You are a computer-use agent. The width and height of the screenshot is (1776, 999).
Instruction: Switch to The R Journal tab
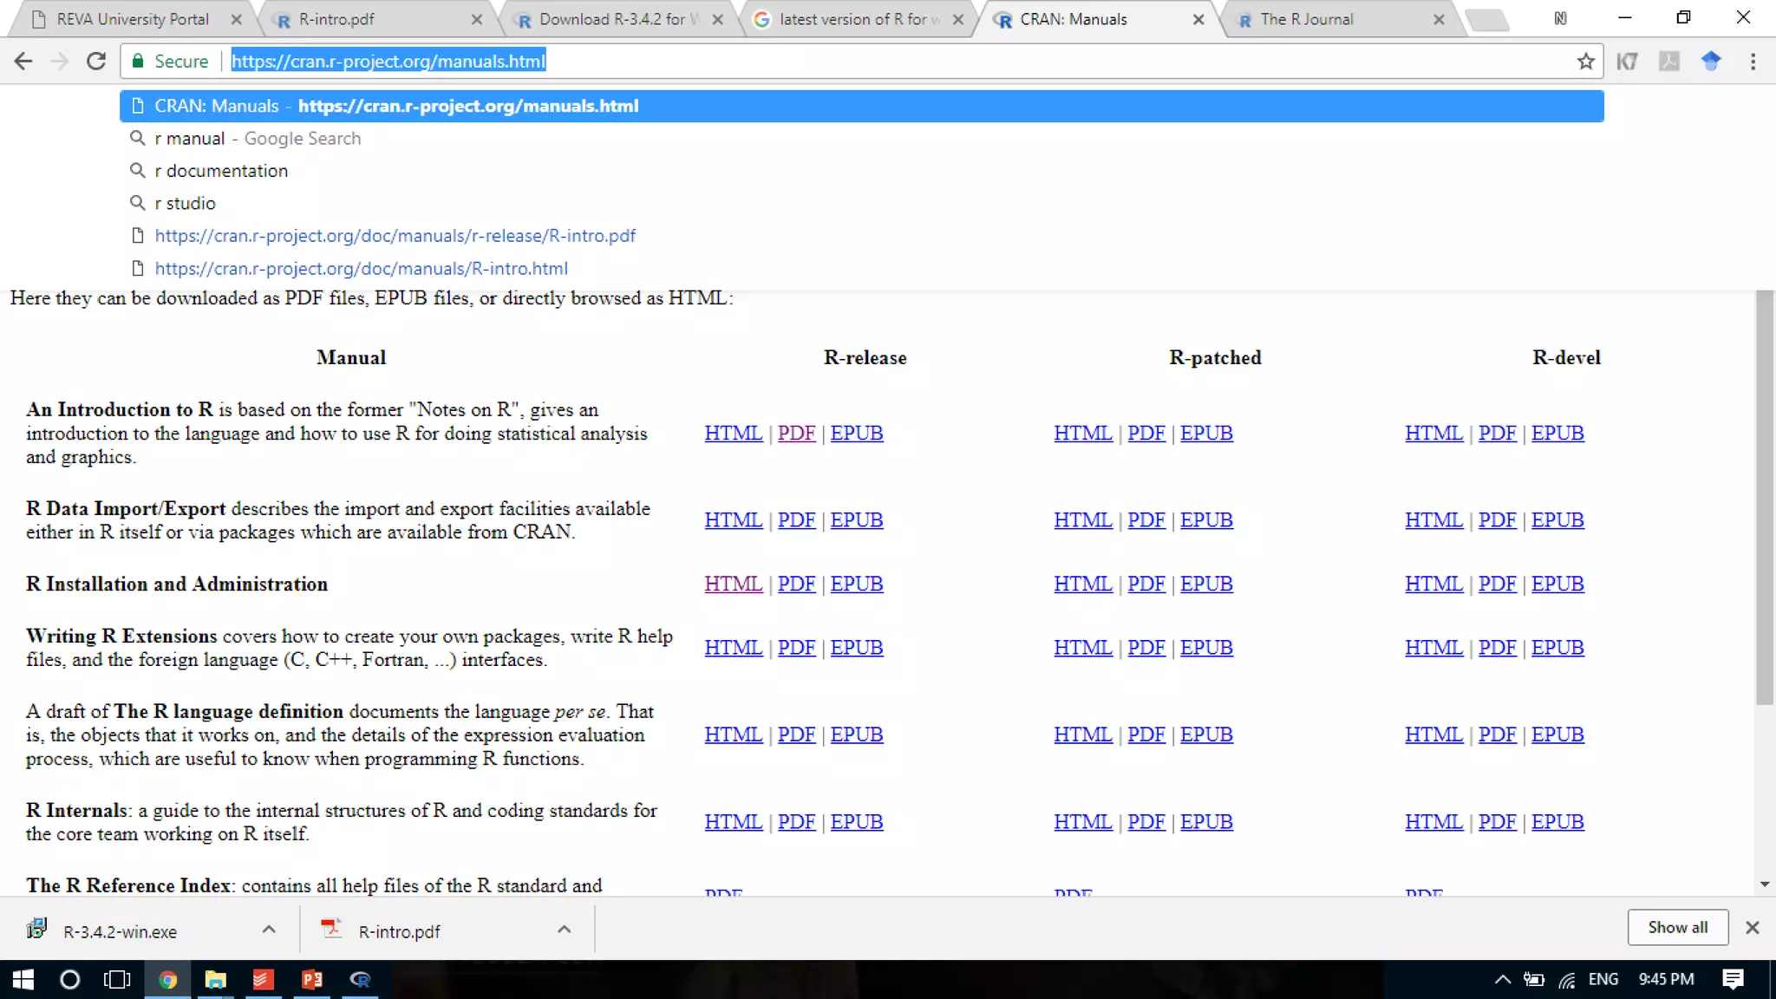1306,19
